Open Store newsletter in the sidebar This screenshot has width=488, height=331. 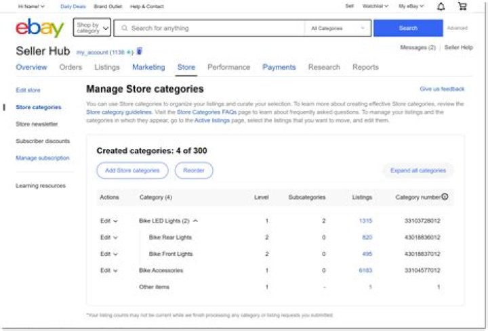point(37,125)
